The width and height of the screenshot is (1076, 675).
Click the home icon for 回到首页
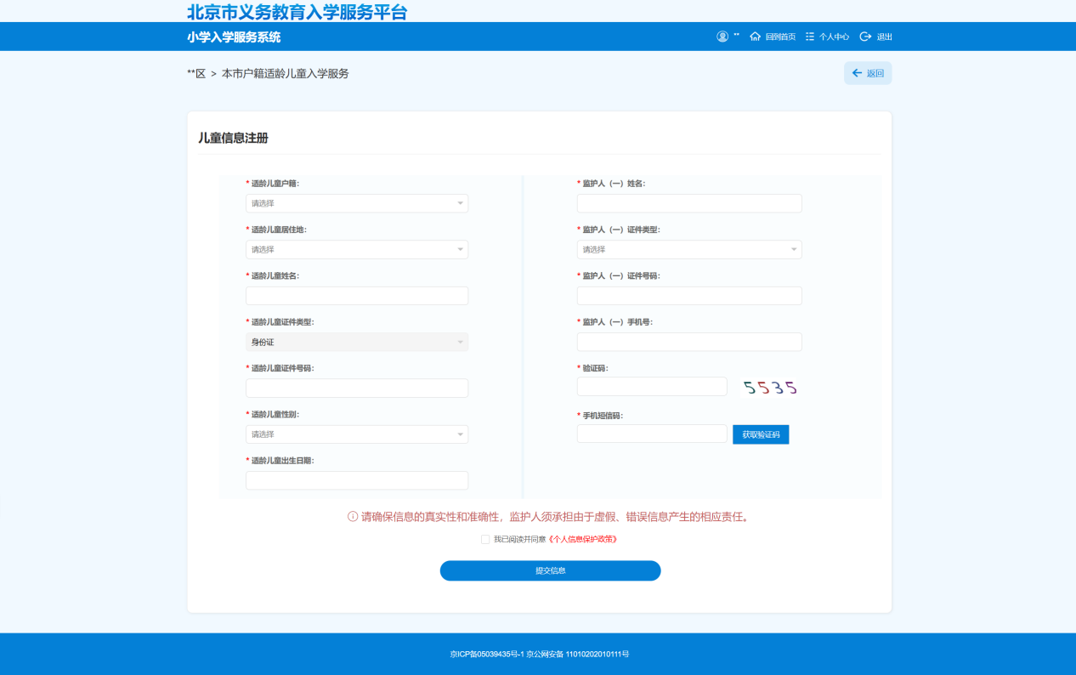755,37
